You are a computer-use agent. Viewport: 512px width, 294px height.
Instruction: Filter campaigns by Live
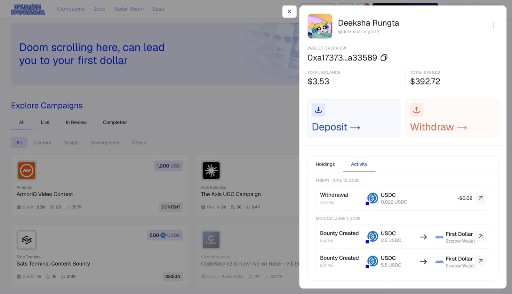pyautogui.click(x=45, y=122)
